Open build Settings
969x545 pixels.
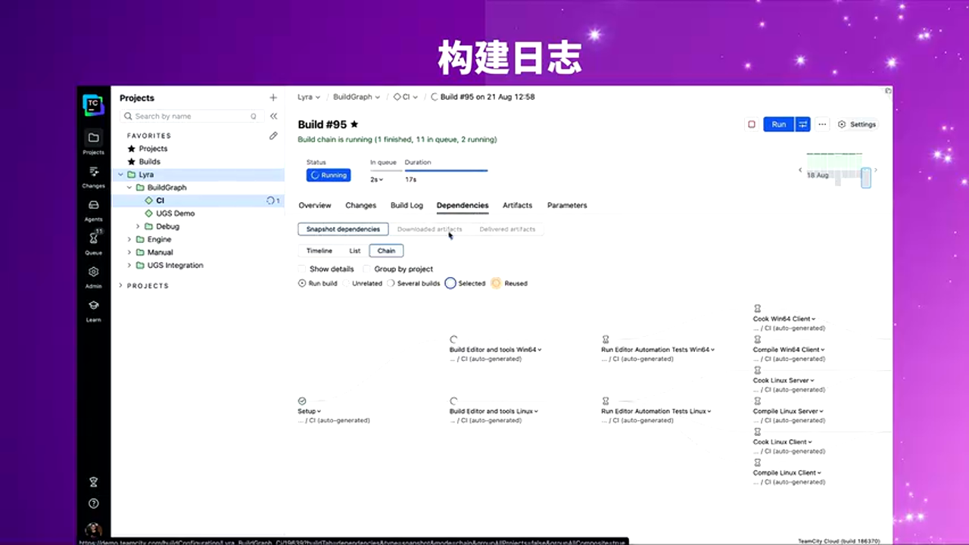pyautogui.click(x=858, y=124)
